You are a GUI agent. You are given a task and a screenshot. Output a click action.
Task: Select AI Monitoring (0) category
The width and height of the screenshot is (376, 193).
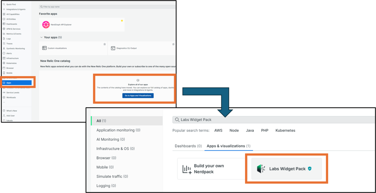pos(111,139)
